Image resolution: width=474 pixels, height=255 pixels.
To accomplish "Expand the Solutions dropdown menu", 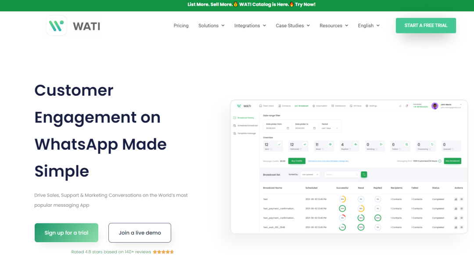I will [211, 26].
